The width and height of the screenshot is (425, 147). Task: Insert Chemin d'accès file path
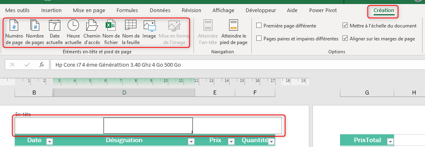pyautogui.click(x=92, y=32)
